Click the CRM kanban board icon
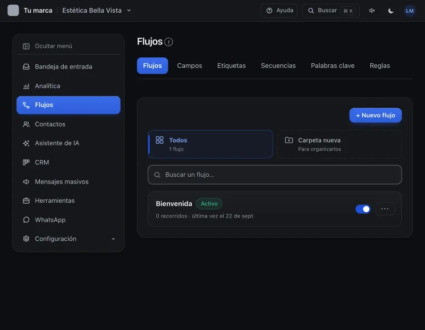 tap(26, 162)
